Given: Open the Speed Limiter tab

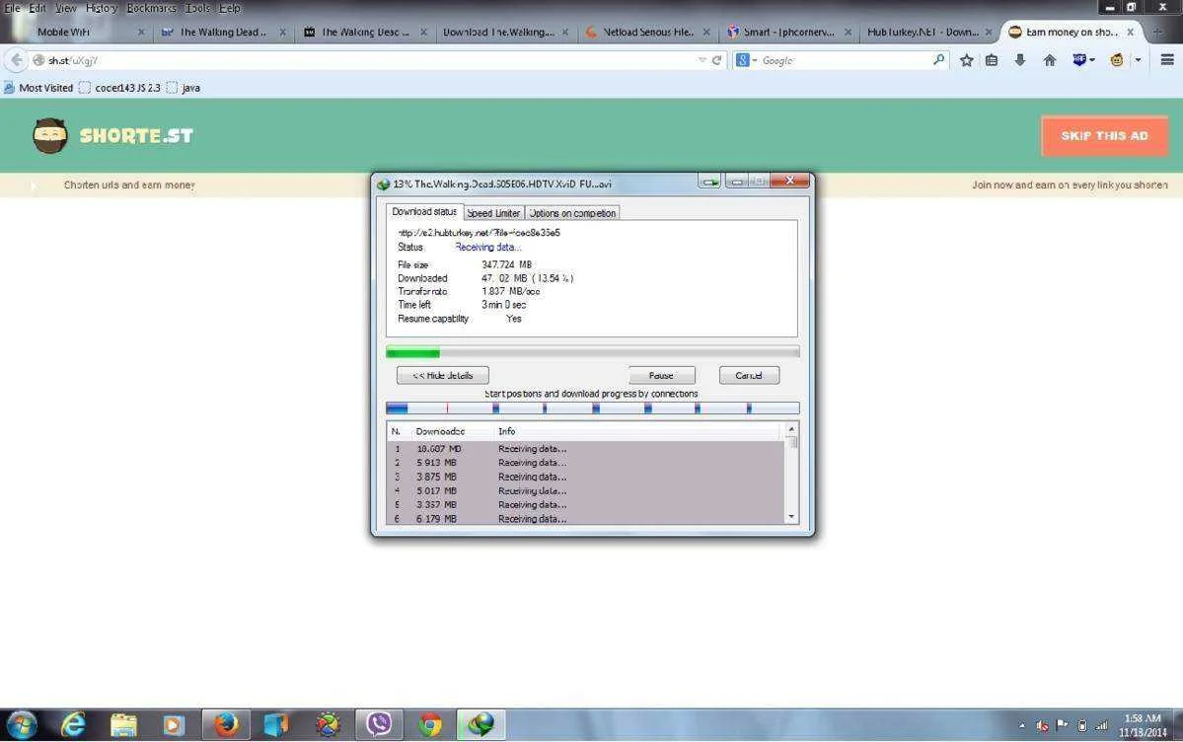Looking at the screenshot, I should pos(493,213).
